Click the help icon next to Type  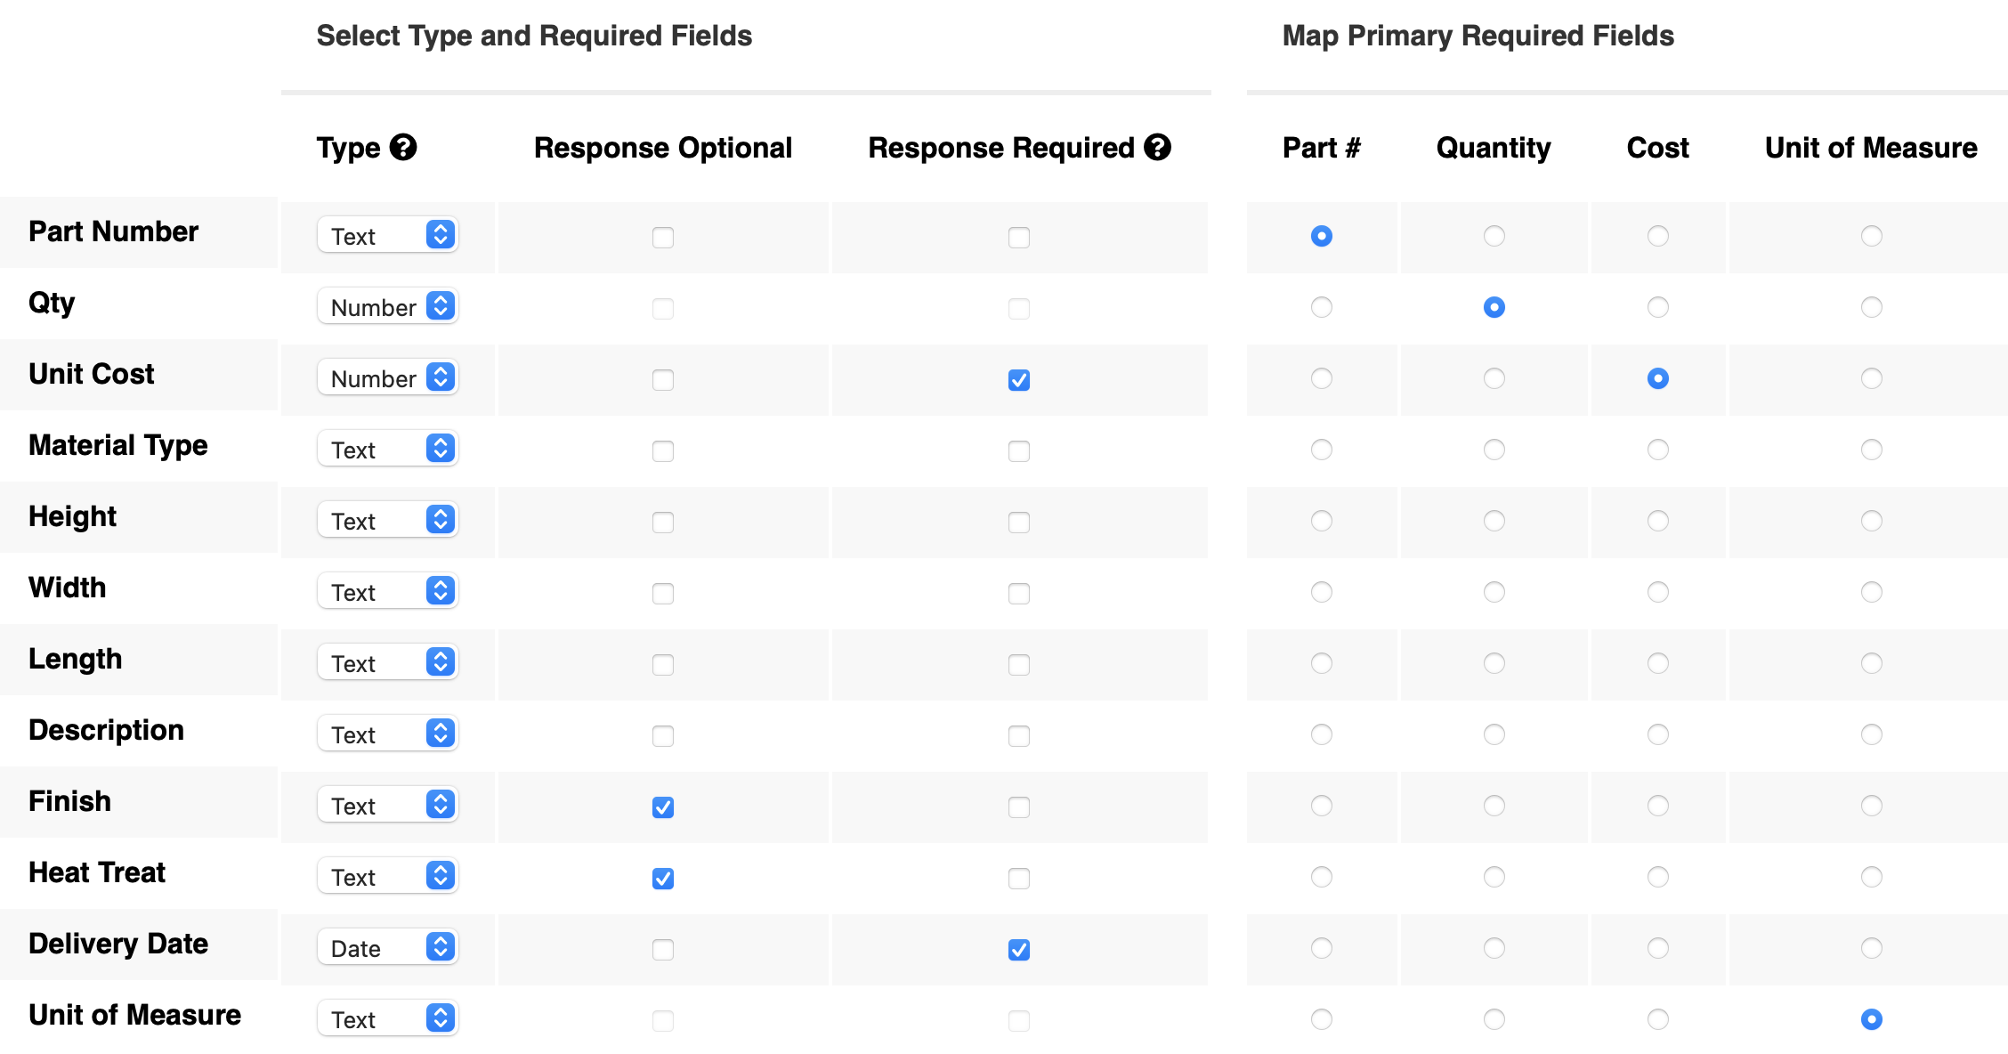[x=403, y=147]
